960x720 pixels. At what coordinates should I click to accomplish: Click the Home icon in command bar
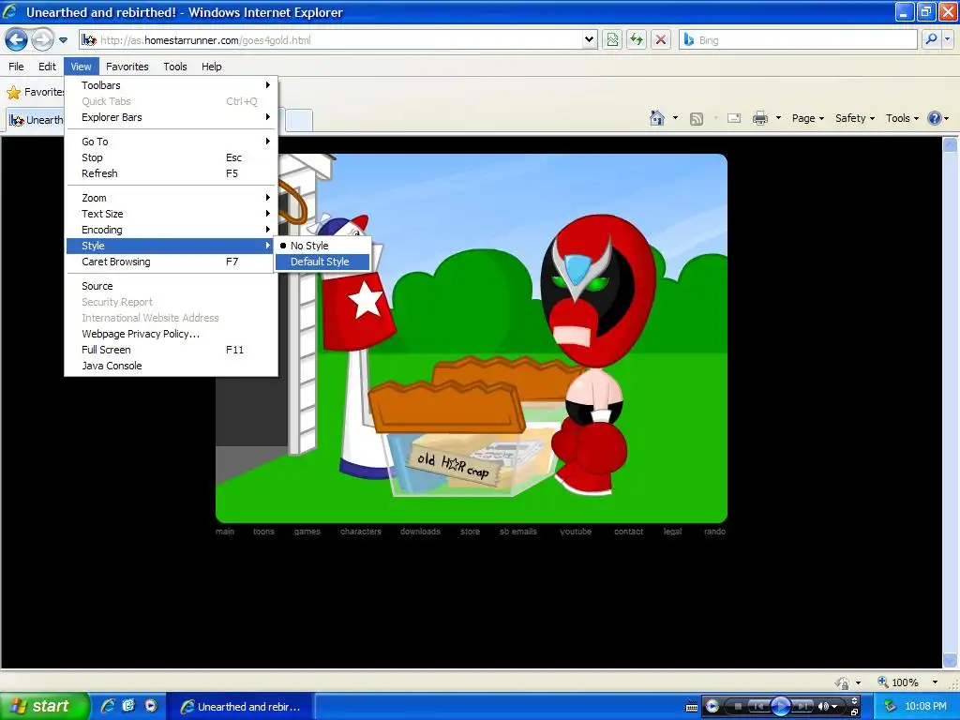click(657, 118)
